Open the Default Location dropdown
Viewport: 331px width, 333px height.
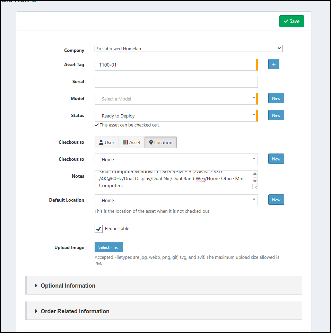click(x=175, y=200)
